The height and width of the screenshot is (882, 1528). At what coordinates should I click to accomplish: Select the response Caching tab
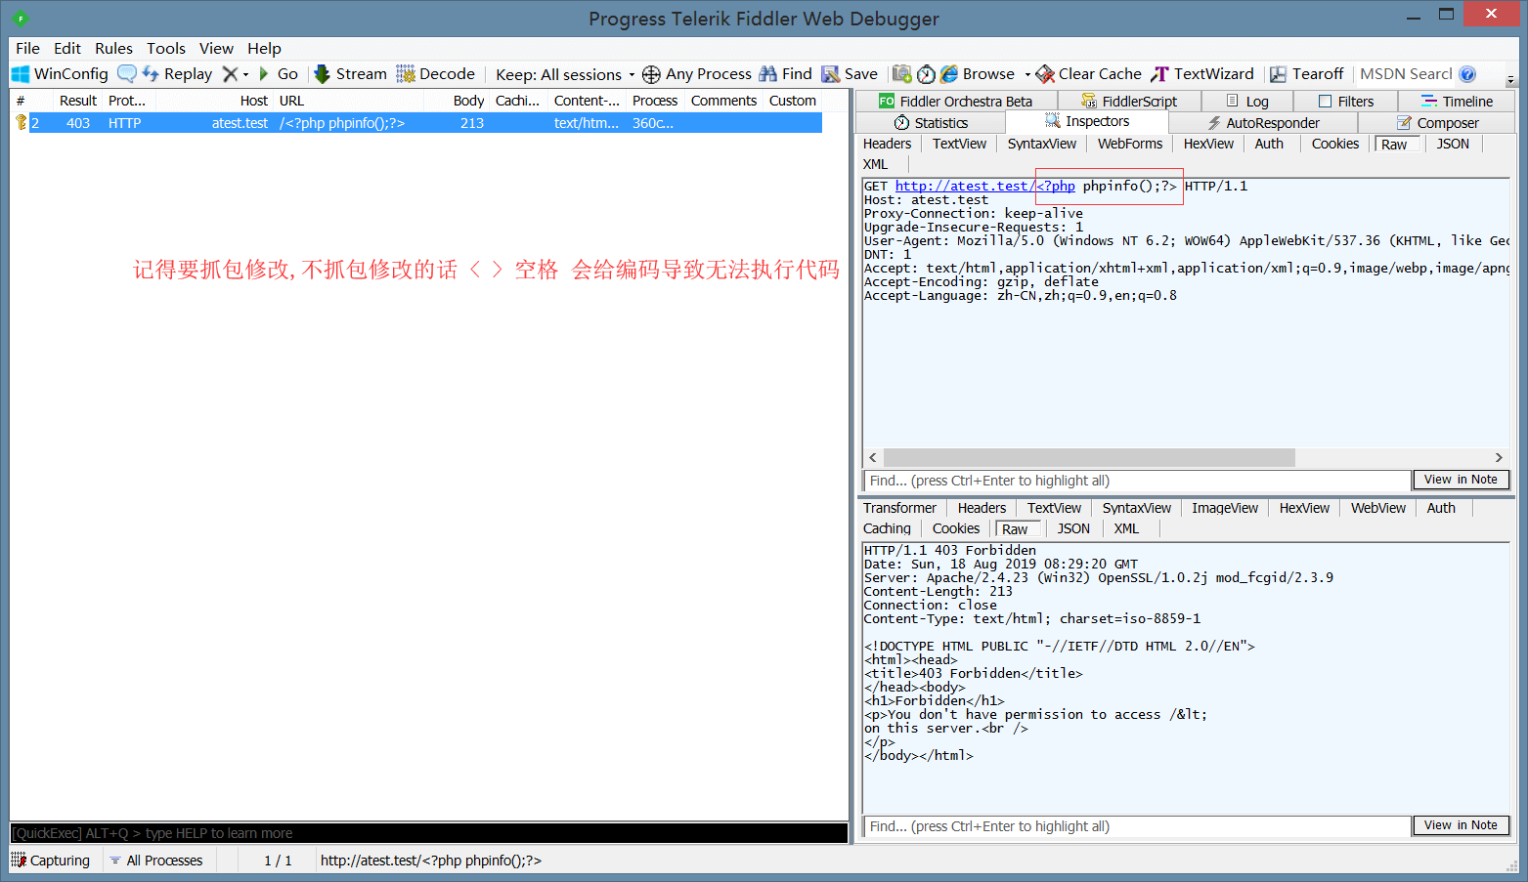tap(887, 528)
